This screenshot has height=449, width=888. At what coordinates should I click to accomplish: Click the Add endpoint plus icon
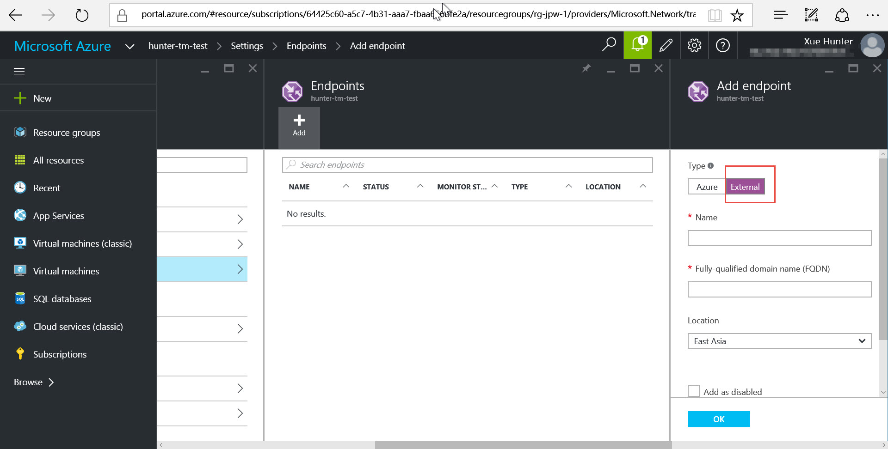[299, 126]
